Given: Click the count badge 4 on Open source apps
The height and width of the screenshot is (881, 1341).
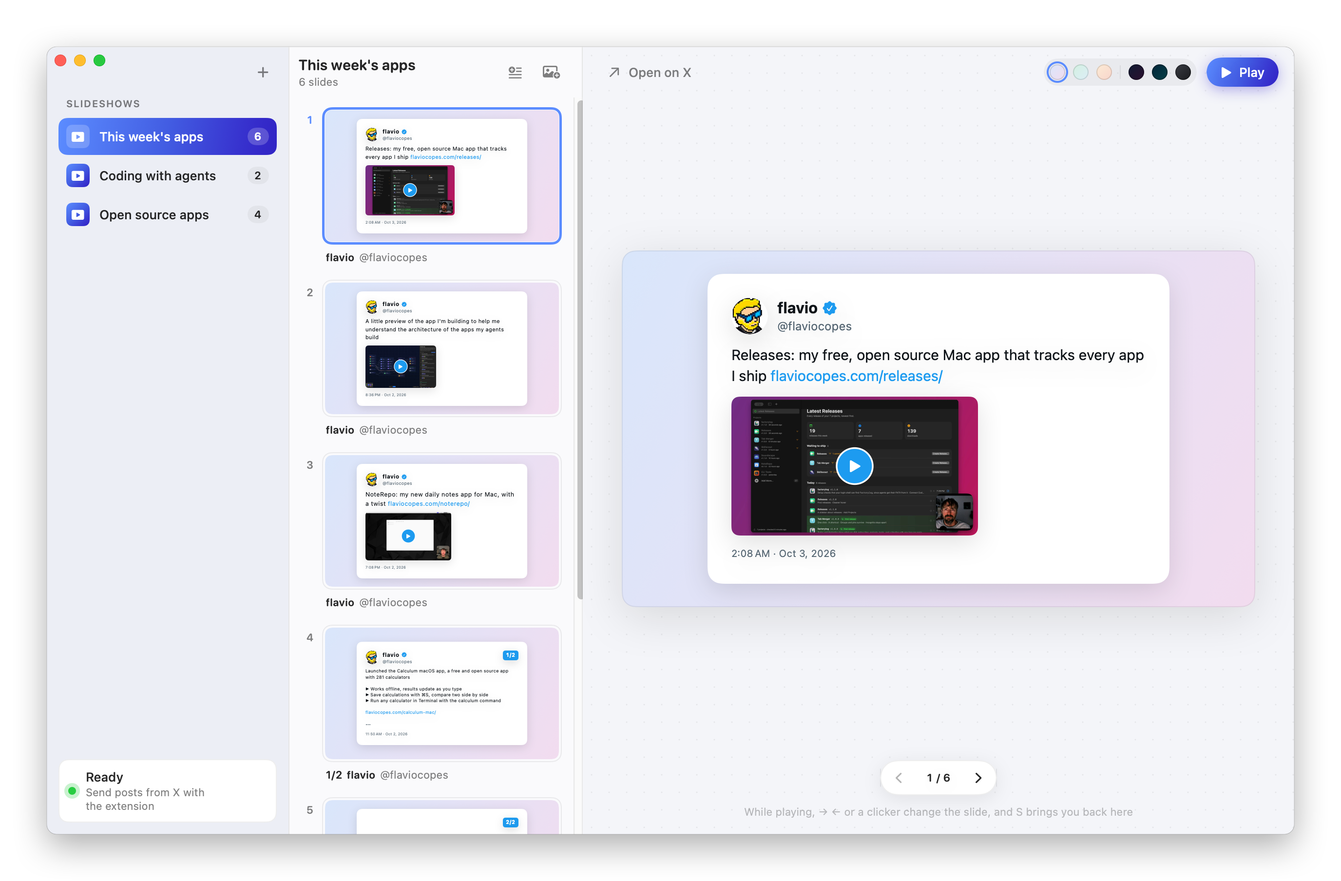Looking at the screenshot, I should 257,214.
